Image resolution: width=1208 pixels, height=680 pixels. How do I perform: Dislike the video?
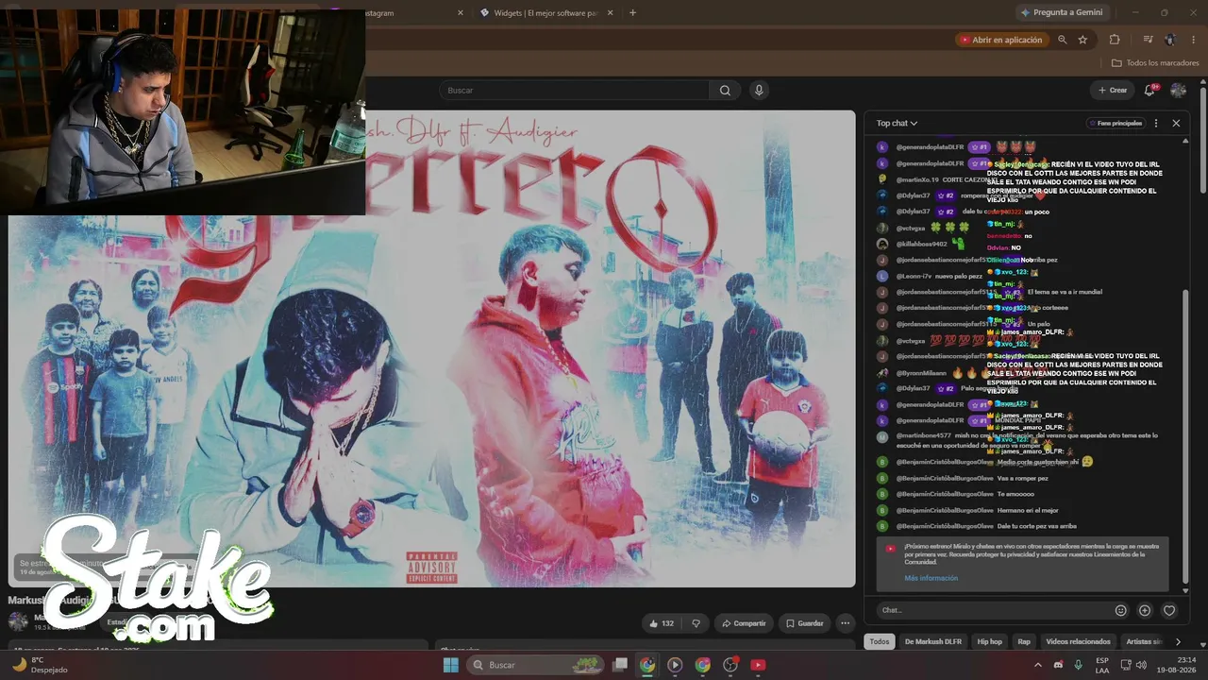(x=696, y=623)
